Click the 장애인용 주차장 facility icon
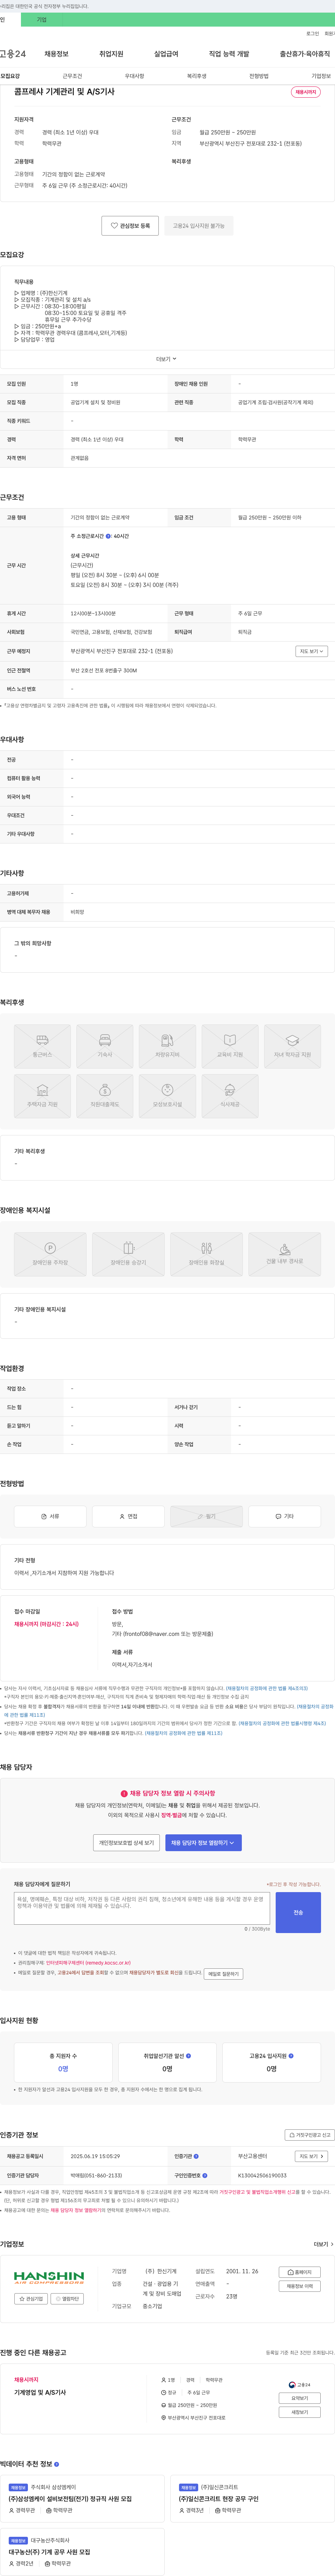Viewport: 335px width, 2576px height. 50,1254
